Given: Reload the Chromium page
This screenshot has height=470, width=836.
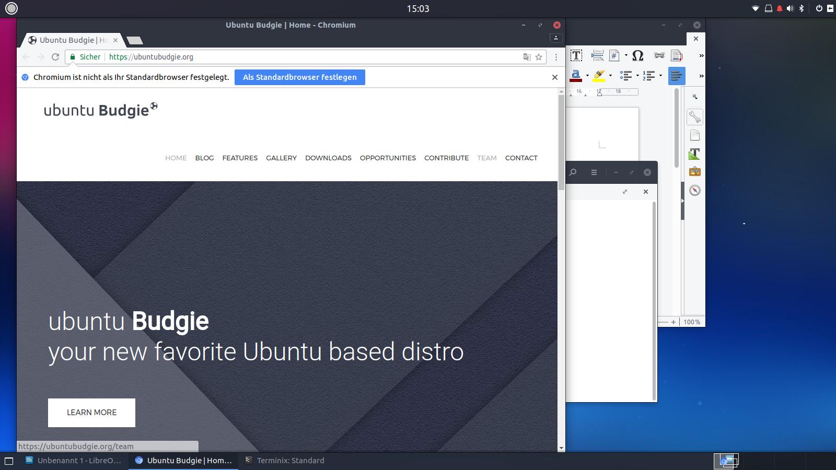Looking at the screenshot, I should click(55, 57).
